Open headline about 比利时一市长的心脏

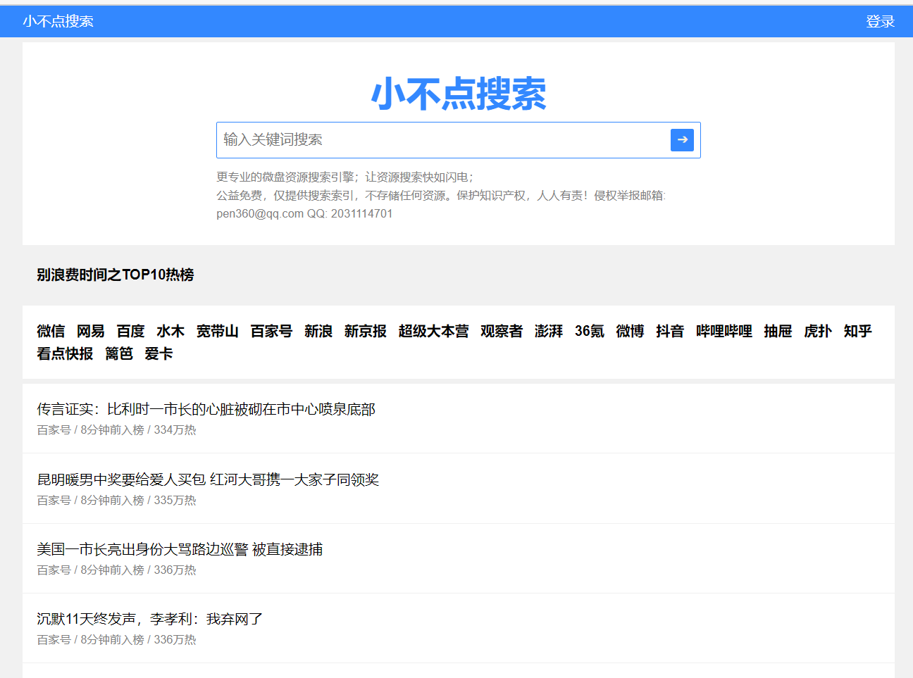tap(206, 409)
